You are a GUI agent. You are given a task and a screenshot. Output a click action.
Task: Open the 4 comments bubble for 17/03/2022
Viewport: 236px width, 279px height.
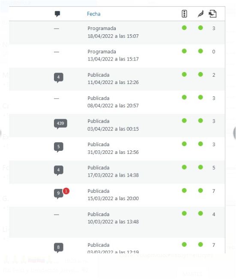[x=59, y=170]
